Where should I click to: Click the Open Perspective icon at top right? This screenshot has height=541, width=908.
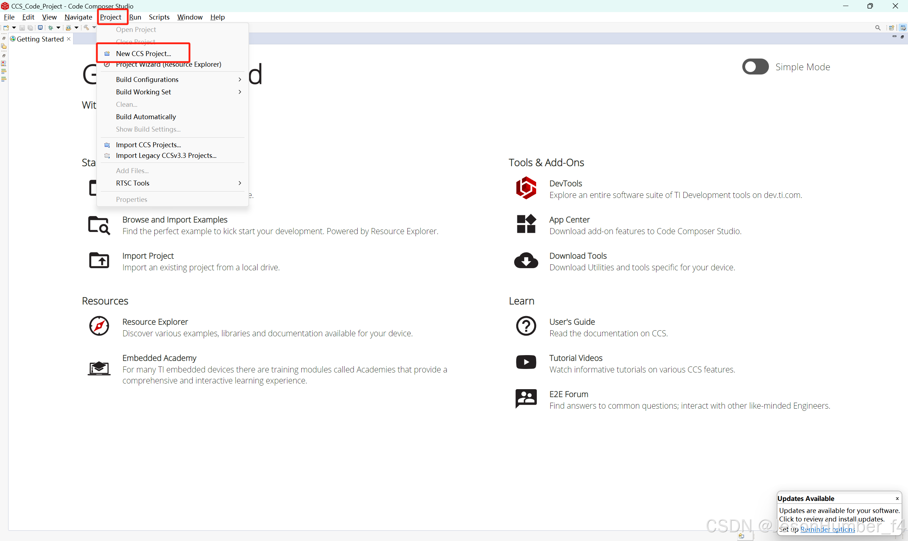pyautogui.click(x=891, y=28)
